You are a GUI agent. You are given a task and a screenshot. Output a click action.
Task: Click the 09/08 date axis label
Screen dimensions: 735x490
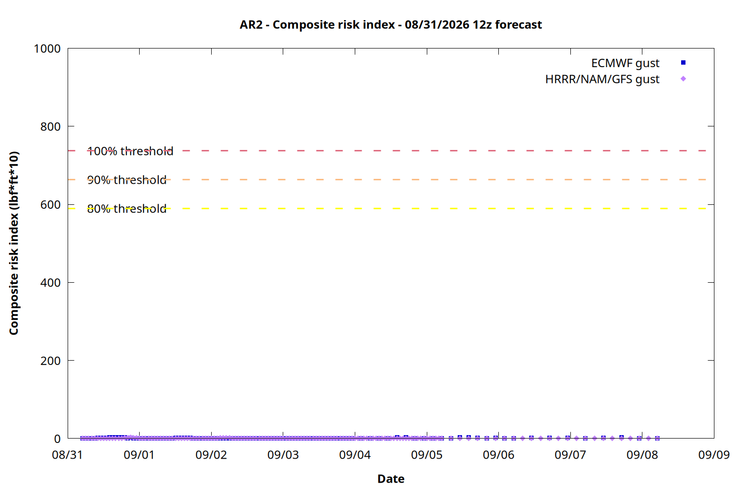click(x=642, y=455)
